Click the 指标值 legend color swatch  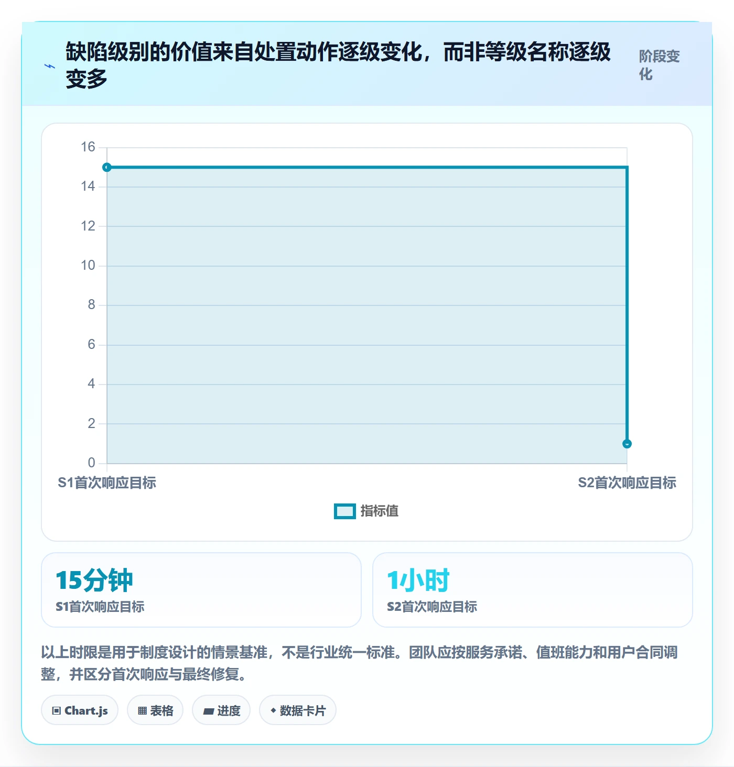[345, 511]
